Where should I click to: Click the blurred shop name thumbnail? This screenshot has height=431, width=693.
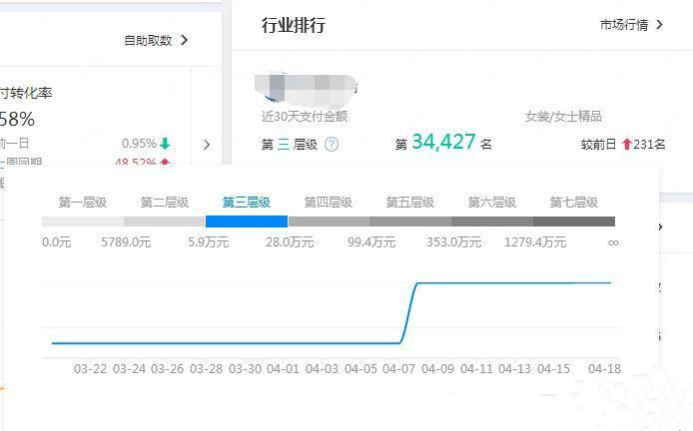point(306,89)
